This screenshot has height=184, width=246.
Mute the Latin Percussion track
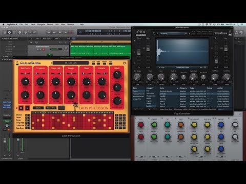pos(38,49)
